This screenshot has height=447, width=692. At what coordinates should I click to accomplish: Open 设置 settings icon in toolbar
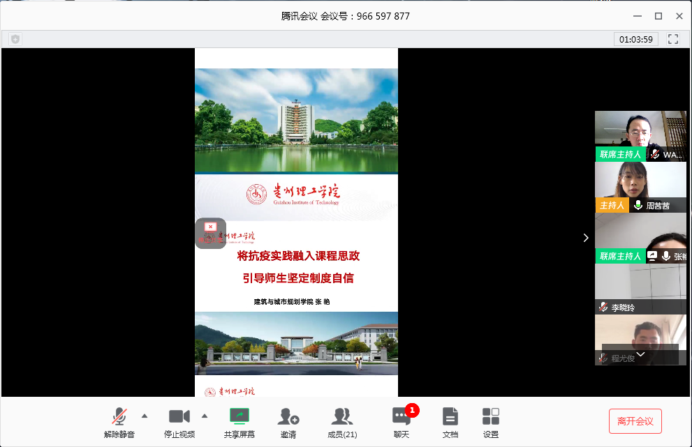[x=491, y=417]
